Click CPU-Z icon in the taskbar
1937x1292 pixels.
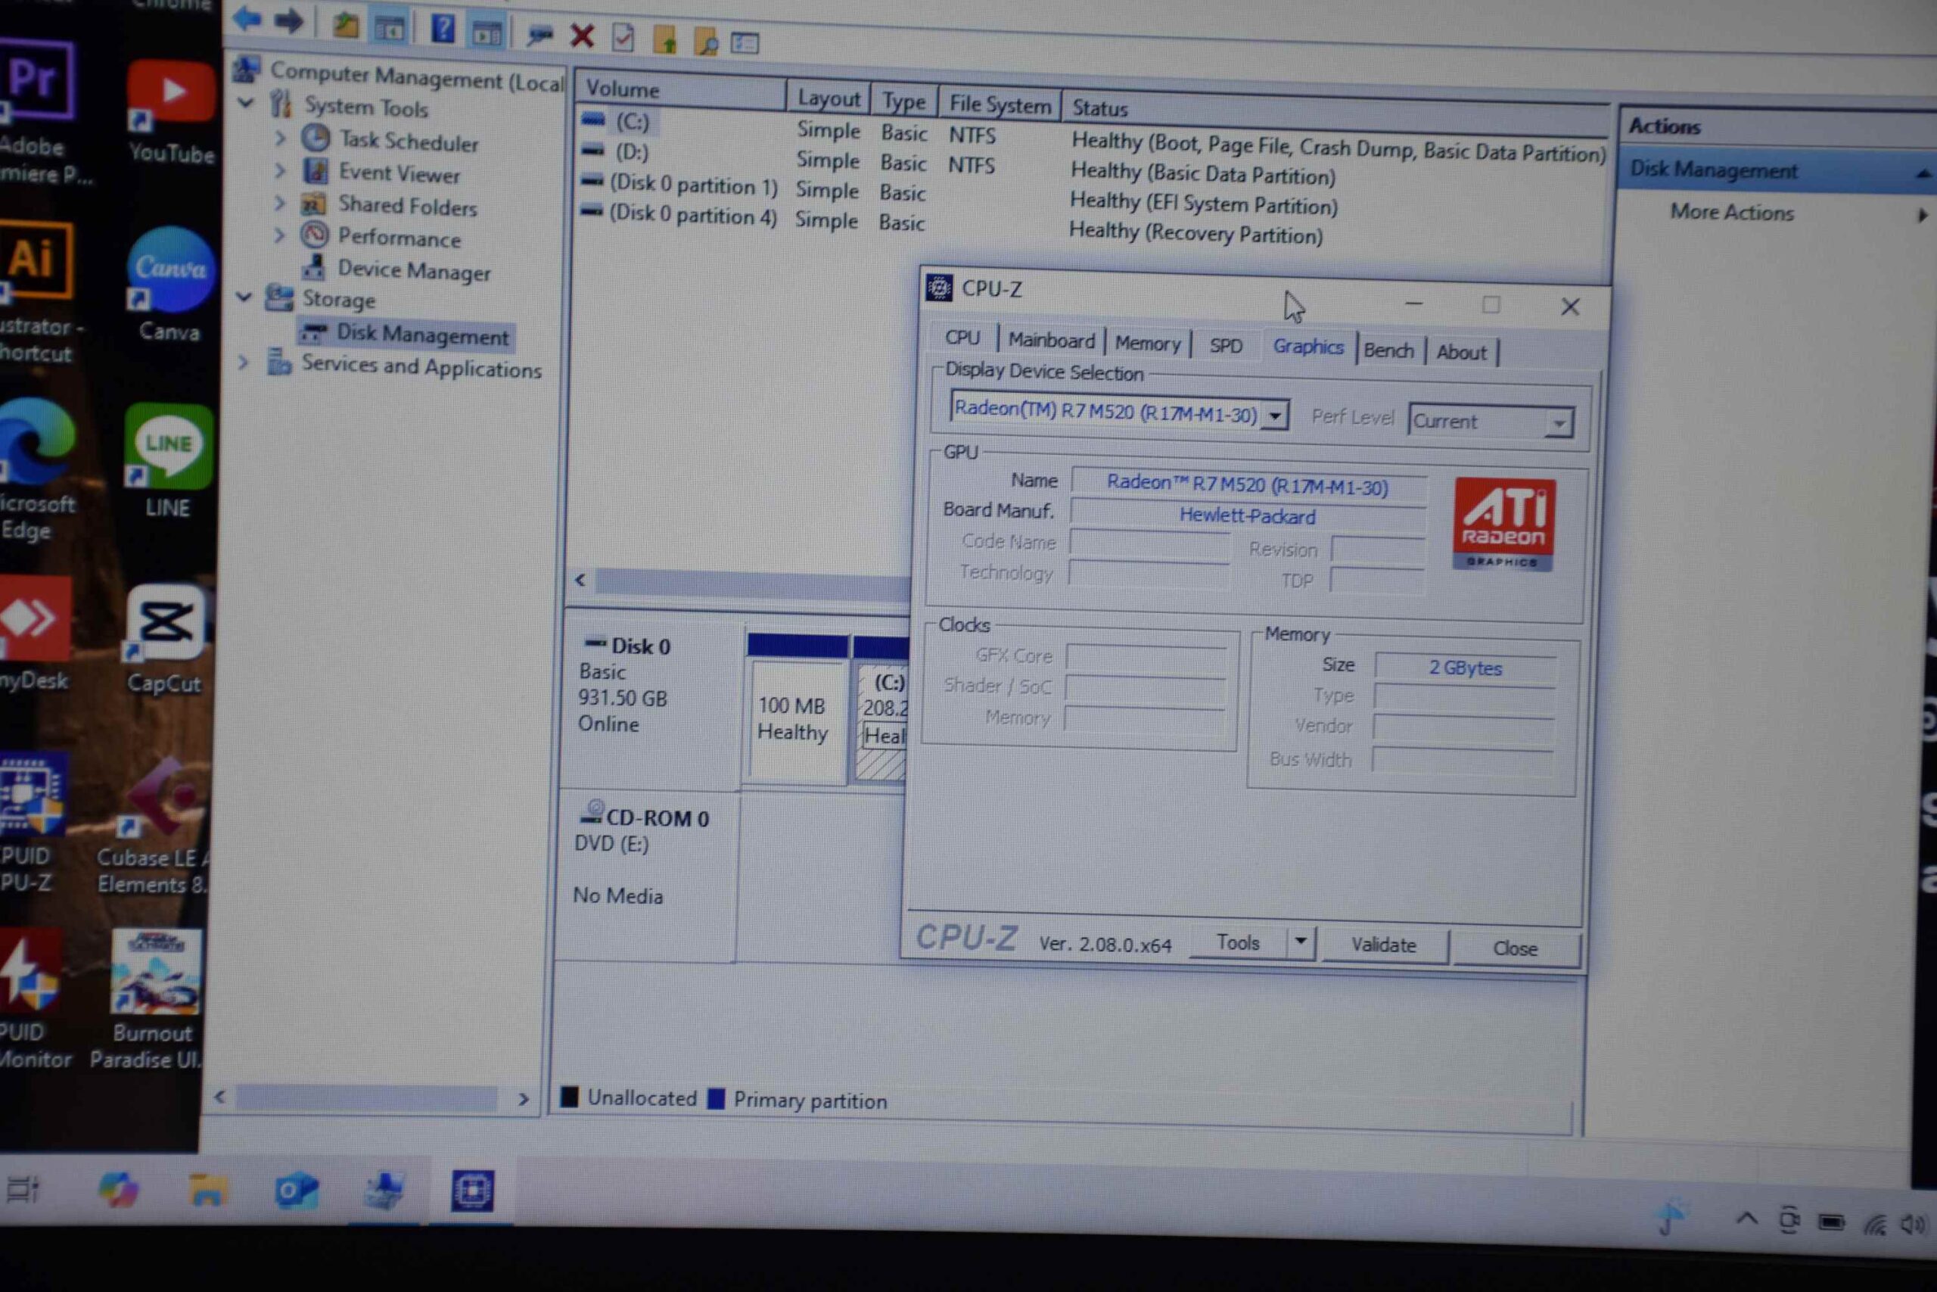click(x=472, y=1191)
